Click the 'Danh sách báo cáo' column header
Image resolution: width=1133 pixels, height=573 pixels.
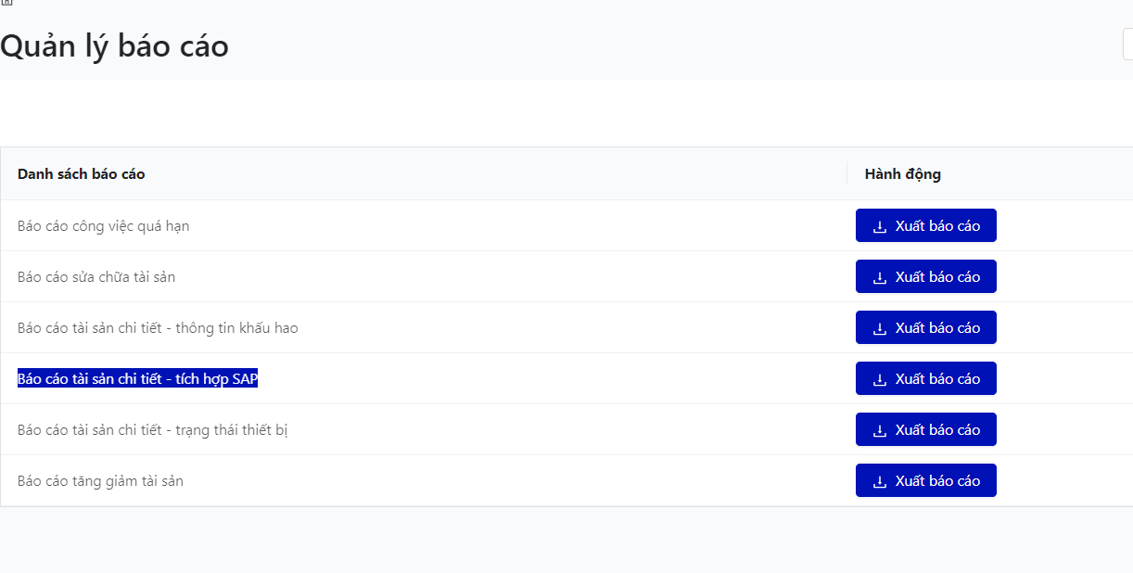[x=81, y=174]
